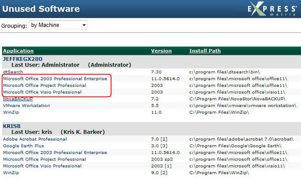The image size is (301, 180).
Task: Sort by the Install Path column header
Action: point(205,51)
